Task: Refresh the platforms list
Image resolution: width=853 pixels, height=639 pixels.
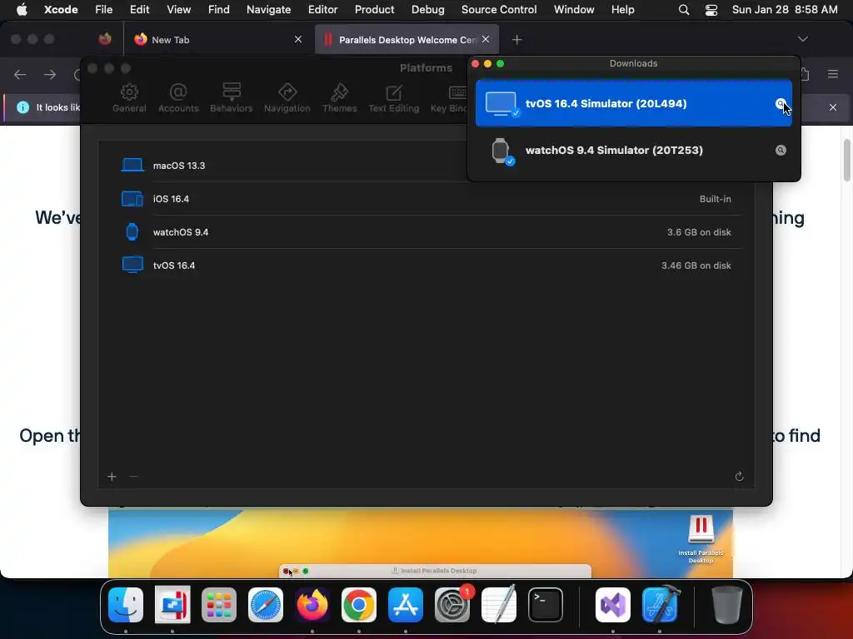Action: pos(739,477)
